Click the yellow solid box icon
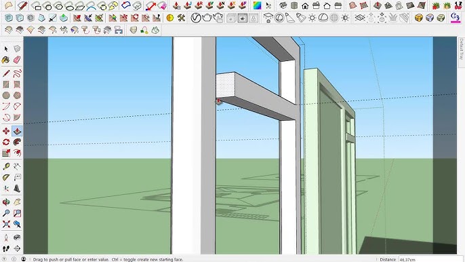465x262 pixels. click(x=418, y=18)
